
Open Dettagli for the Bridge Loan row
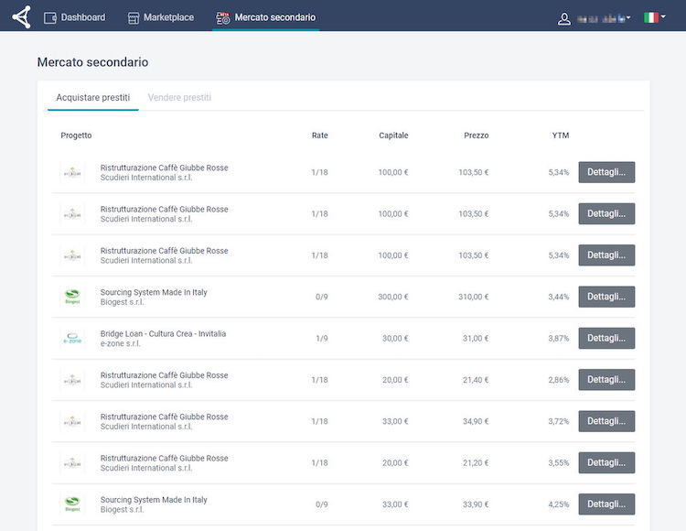click(x=606, y=338)
